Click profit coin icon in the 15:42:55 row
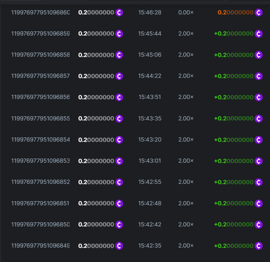The image size is (270, 262). [x=258, y=182]
